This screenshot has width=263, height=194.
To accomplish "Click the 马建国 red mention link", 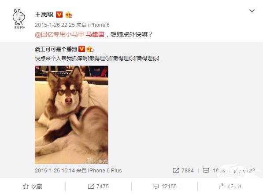I will [95, 34].
